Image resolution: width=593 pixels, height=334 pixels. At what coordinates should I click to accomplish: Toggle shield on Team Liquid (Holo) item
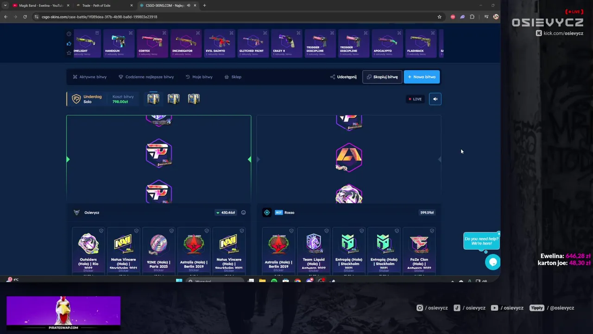point(327,231)
